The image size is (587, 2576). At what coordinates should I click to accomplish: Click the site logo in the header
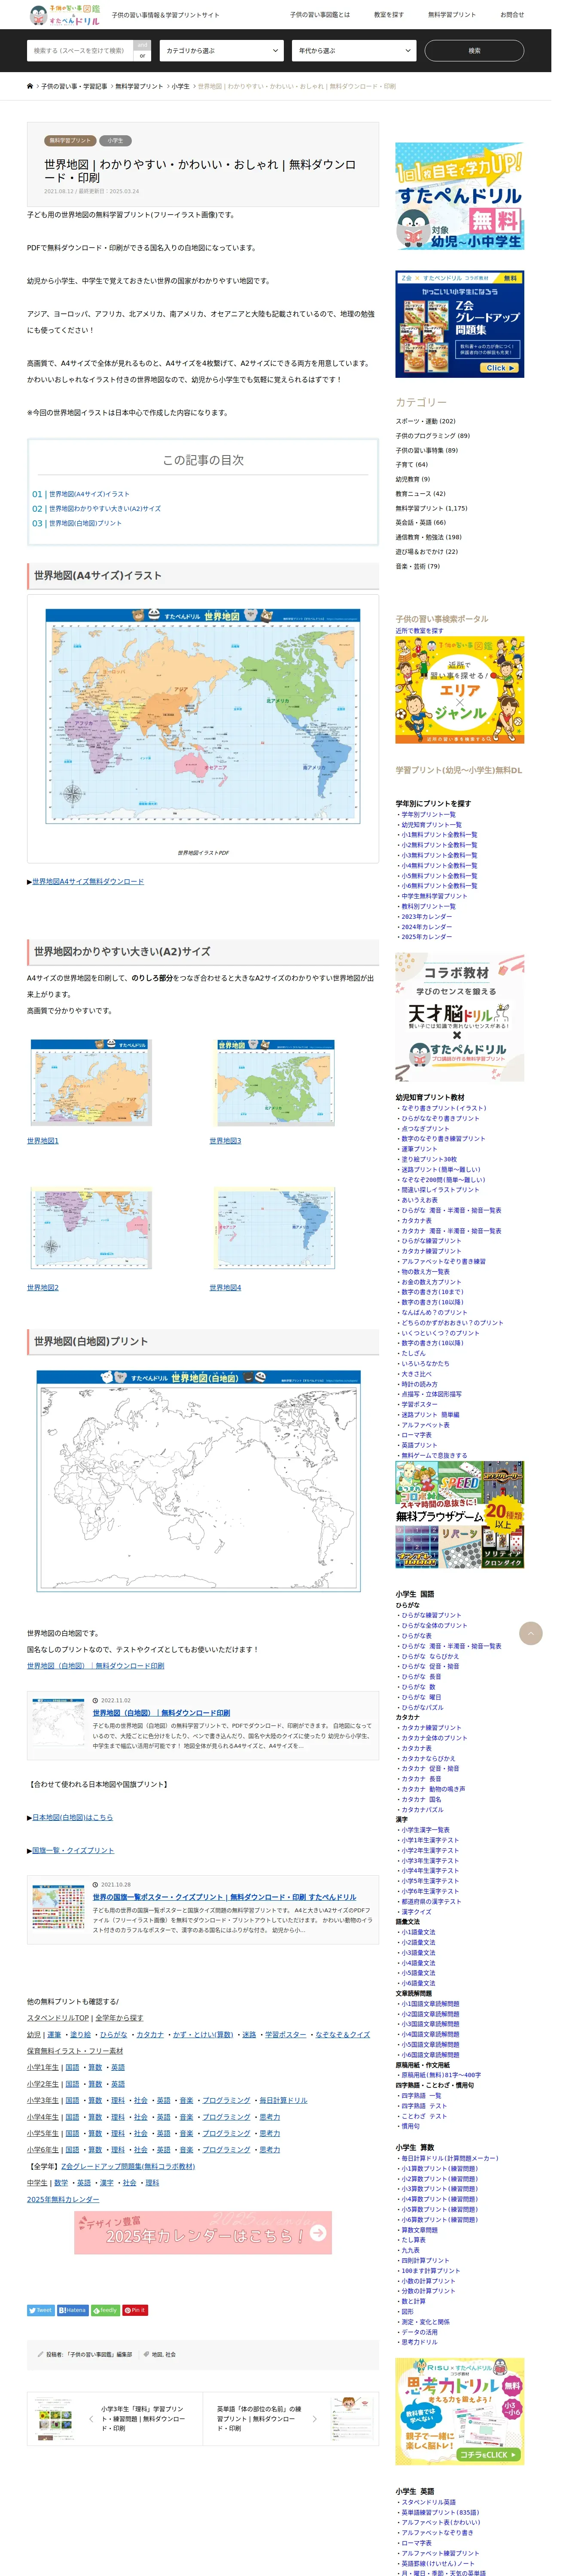tap(64, 15)
